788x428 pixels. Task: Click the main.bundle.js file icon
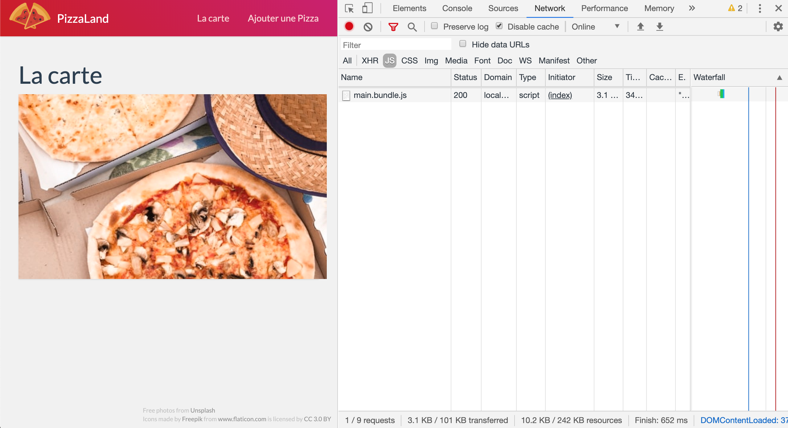point(346,95)
